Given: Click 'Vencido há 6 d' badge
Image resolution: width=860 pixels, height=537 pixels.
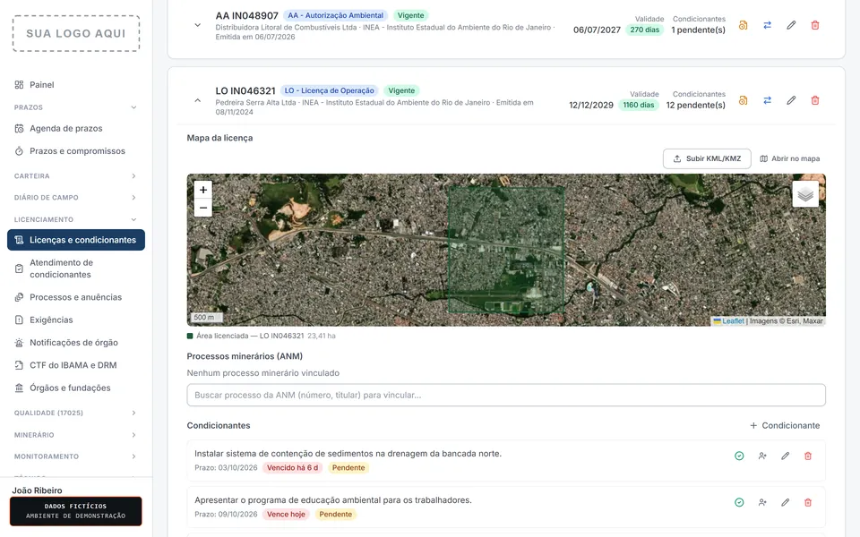Looking at the screenshot, I should pyautogui.click(x=292, y=467).
